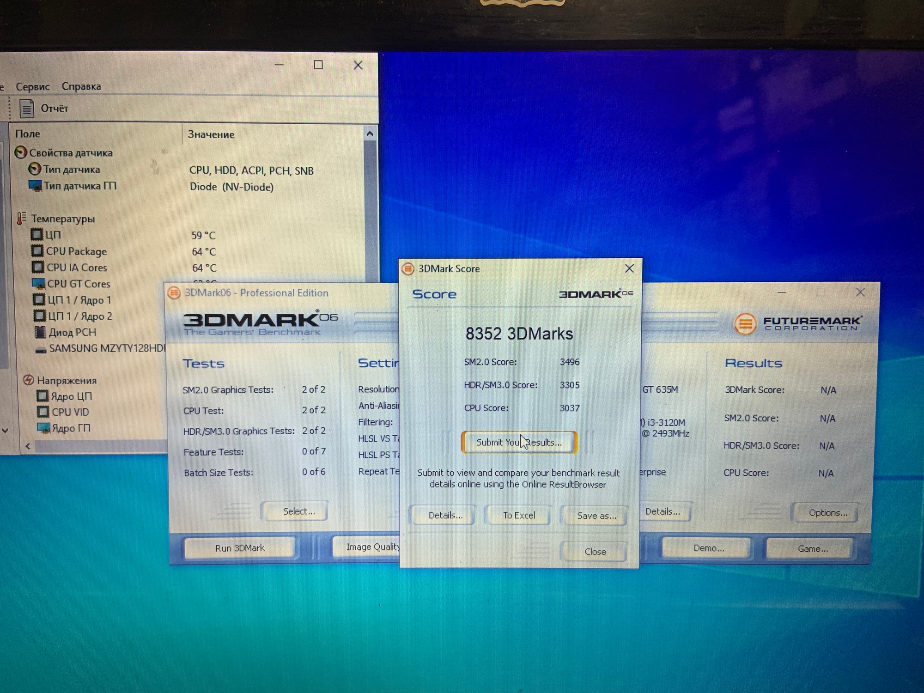Screen dimensions: 924x693
Task: Click Run 3DMark button
Action: [240, 548]
